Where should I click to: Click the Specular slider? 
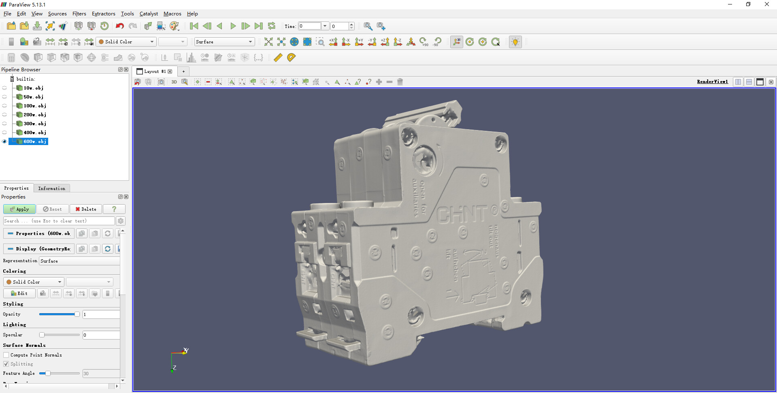click(59, 335)
